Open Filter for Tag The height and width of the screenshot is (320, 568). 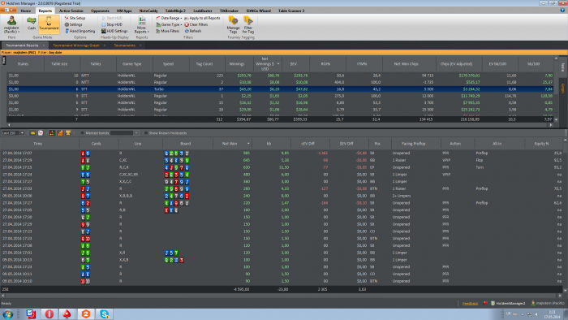(248, 25)
